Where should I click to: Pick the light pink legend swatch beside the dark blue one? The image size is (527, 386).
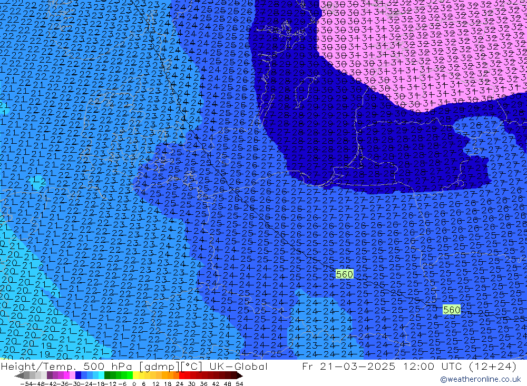[x=72, y=375]
